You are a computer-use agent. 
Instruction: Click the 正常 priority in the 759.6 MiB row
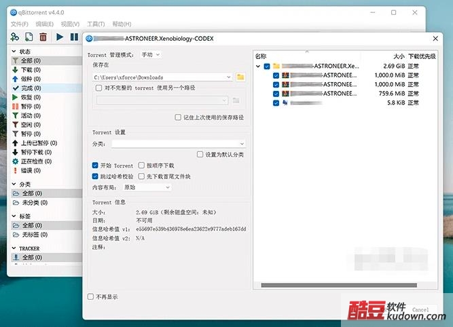(x=413, y=94)
